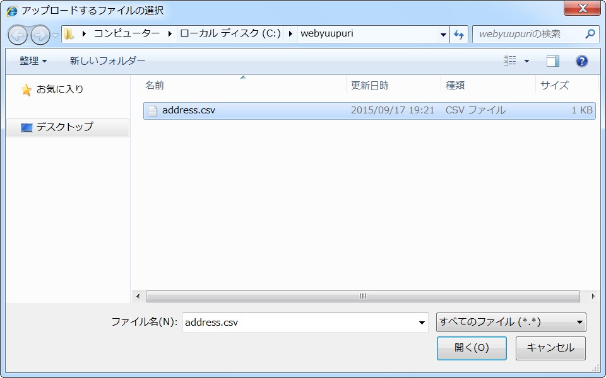This screenshot has width=606, height=378.
Task: Click the Back navigation arrow button
Action: click(18, 35)
